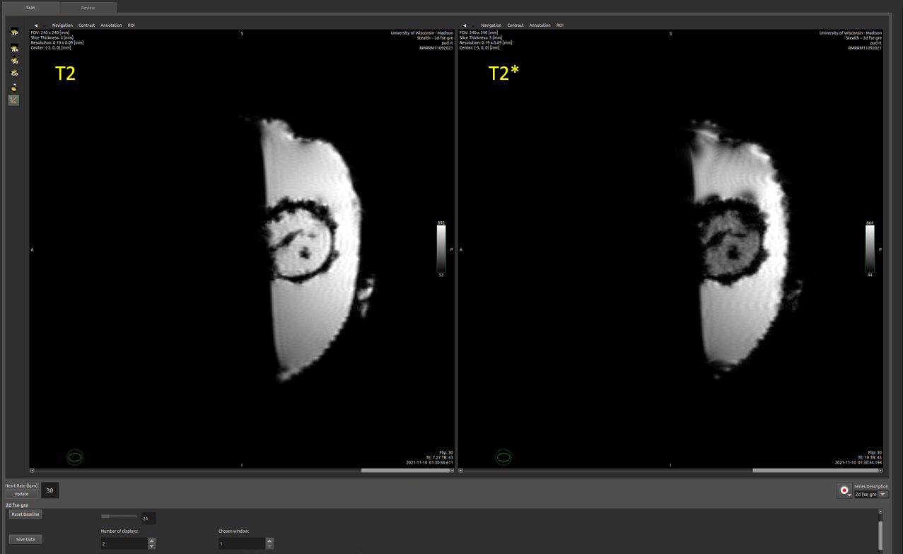Viewport: 903px width, 554px height.
Task: Choose the Co coronal orientation icon
Action: 14,73
